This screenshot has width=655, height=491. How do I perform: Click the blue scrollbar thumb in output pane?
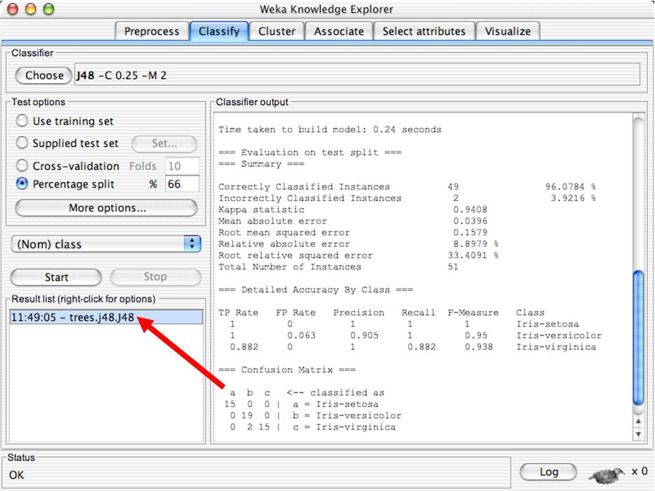point(638,338)
